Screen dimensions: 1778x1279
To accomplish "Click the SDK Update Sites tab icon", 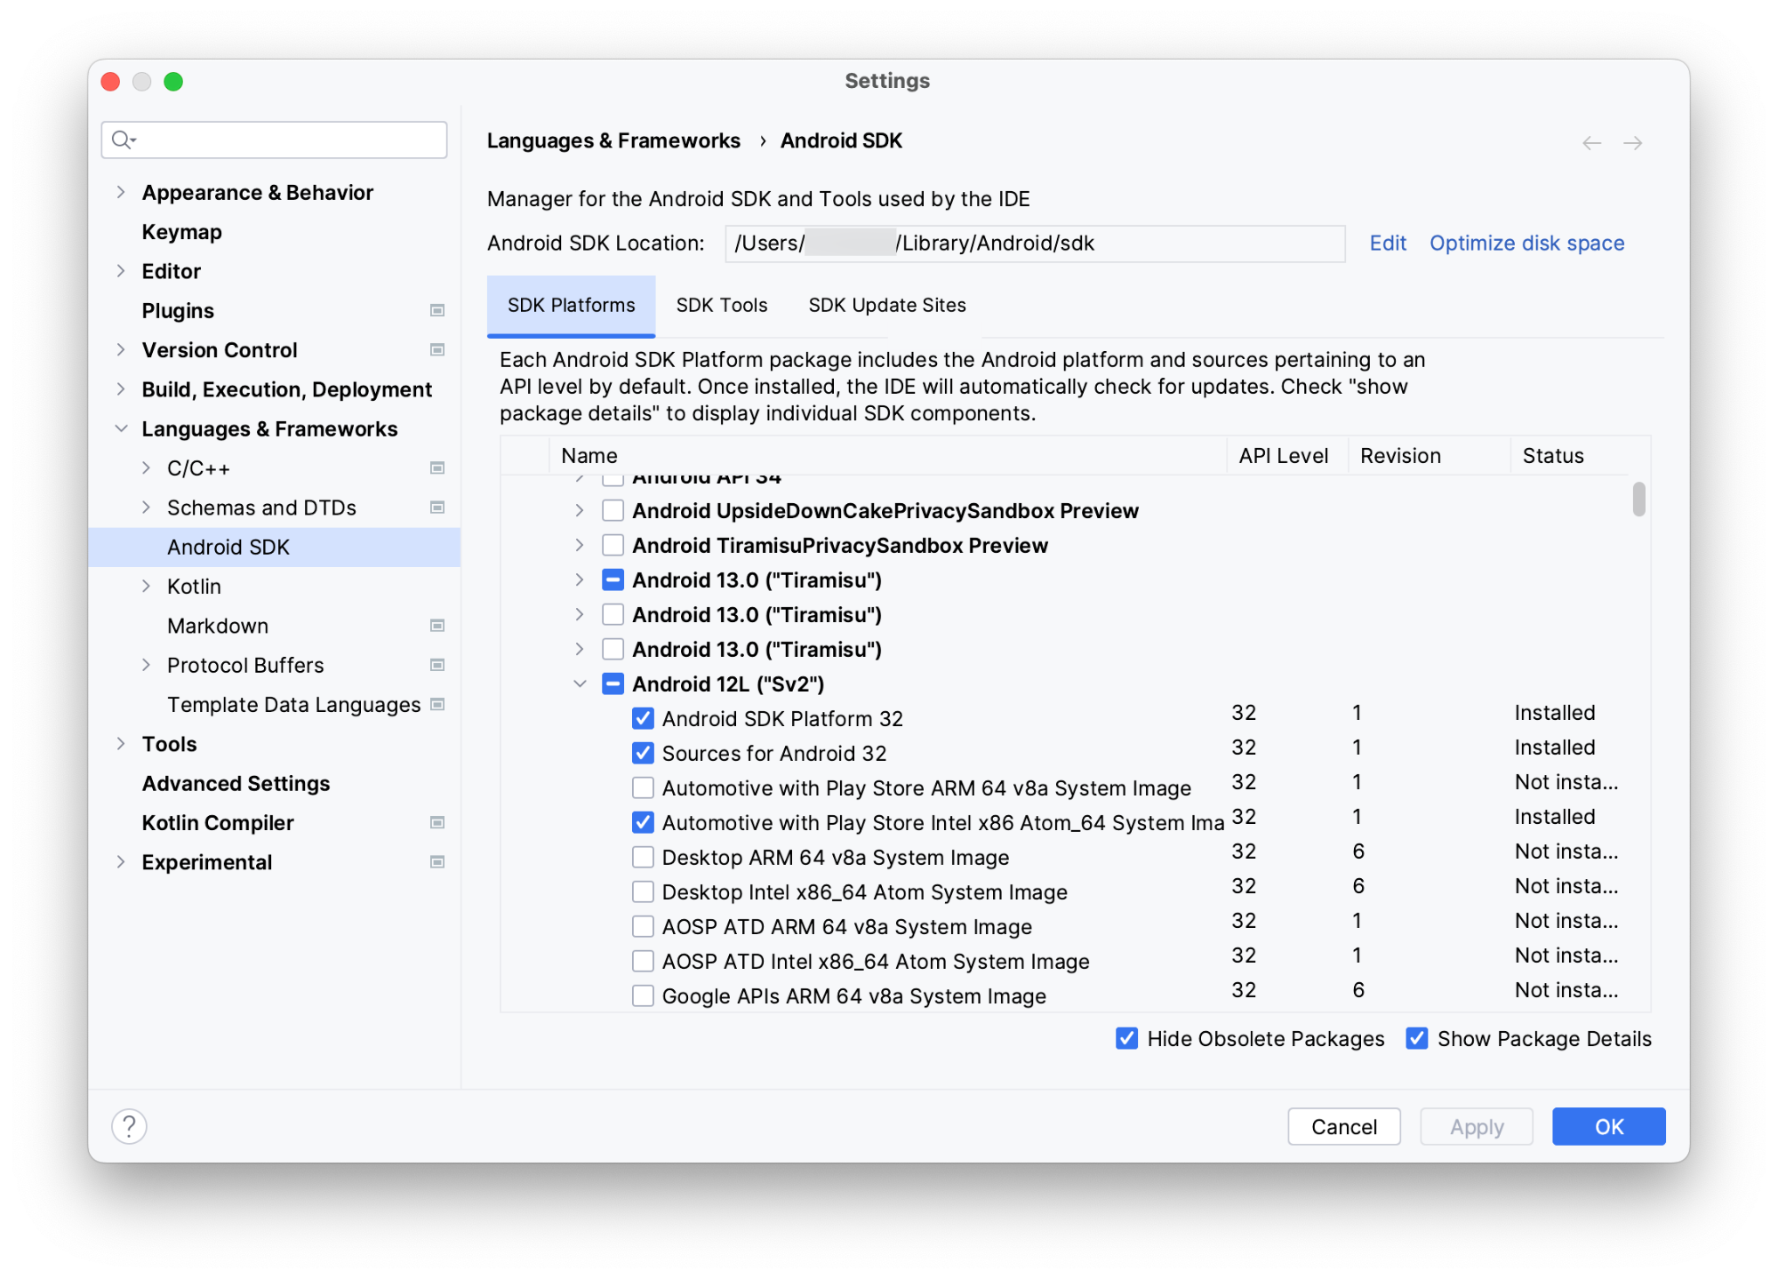I will (x=885, y=305).
